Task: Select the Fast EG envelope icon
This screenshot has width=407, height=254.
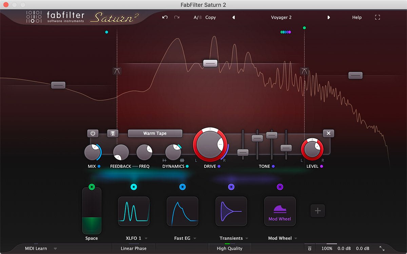Action: [x=182, y=211]
